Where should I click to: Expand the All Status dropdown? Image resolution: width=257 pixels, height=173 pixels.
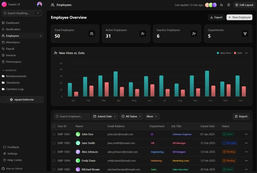pyautogui.click(x=131, y=117)
